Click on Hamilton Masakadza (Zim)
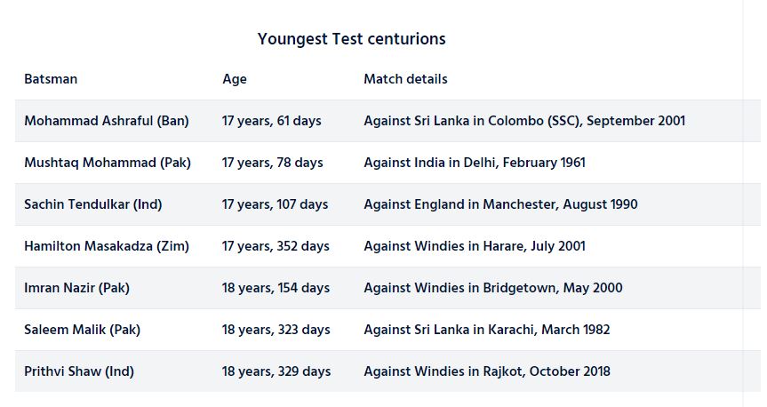Image resolution: width=767 pixels, height=407 pixels. coord(107,246)
